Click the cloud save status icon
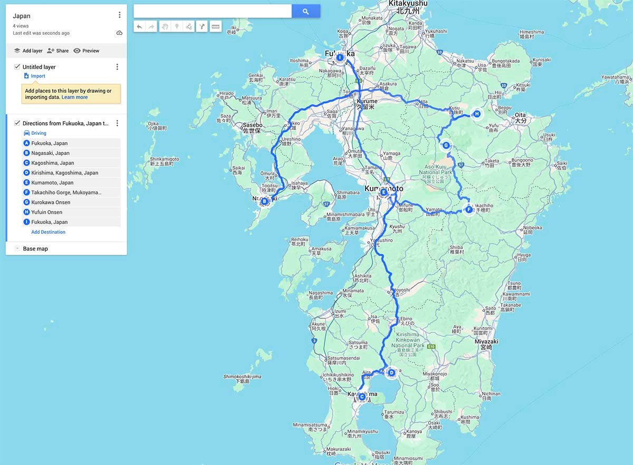 click(x=119, y=33)
